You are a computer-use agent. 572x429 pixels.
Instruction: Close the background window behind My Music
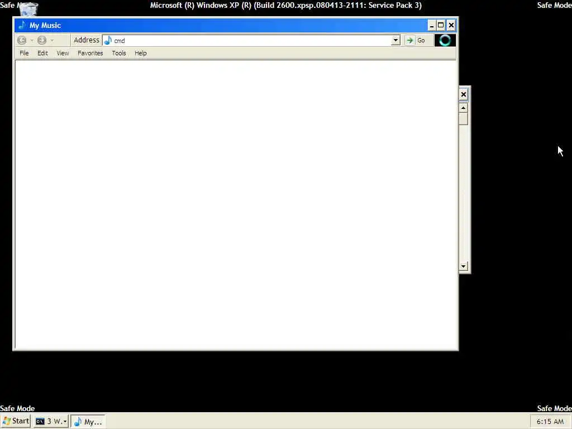[x=463, y=94]
